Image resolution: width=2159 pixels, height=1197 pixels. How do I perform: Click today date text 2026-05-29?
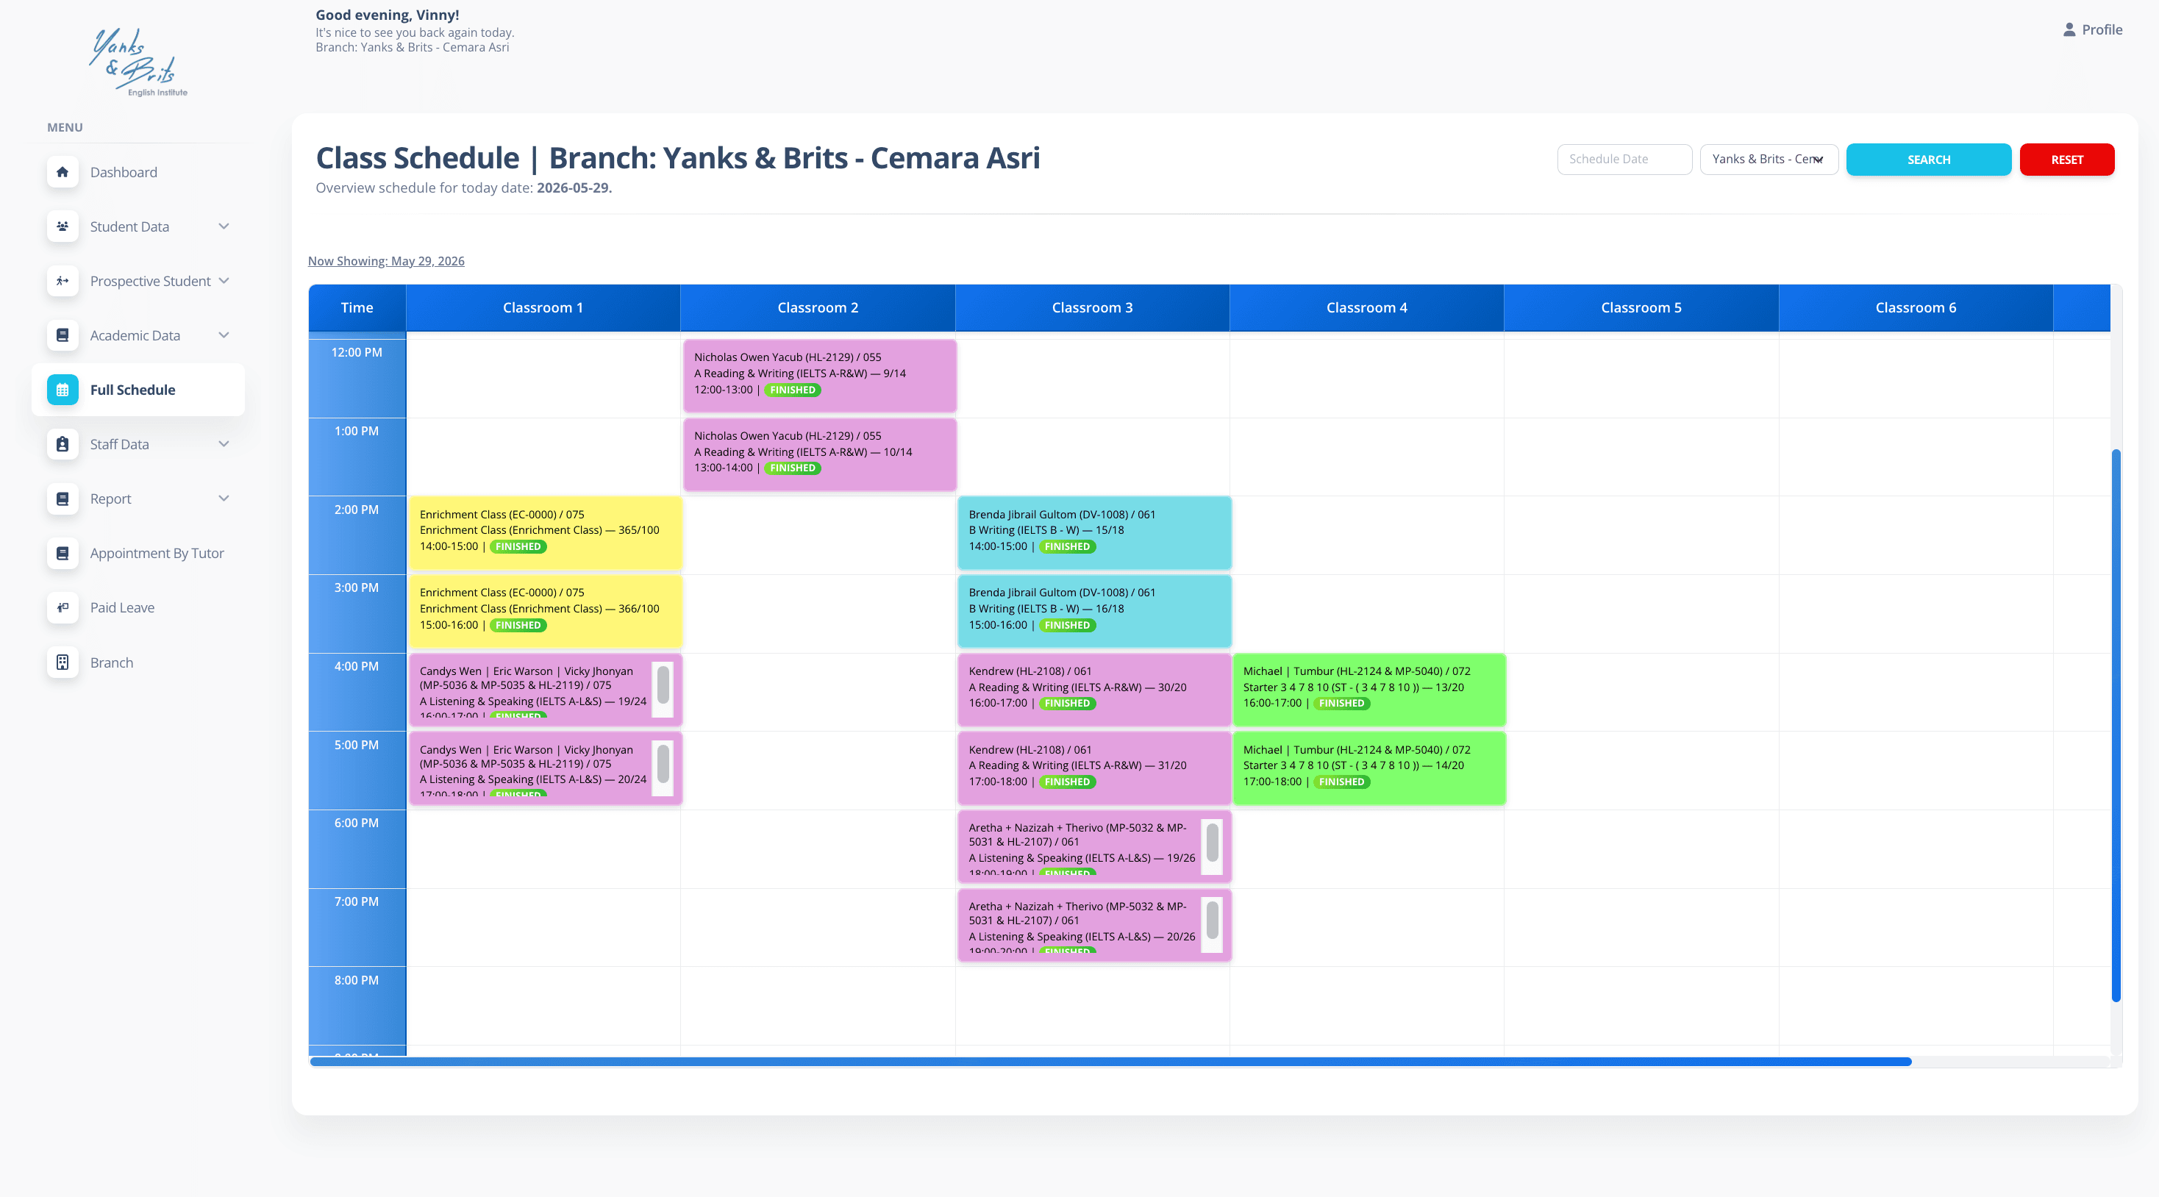pos(574,187)
